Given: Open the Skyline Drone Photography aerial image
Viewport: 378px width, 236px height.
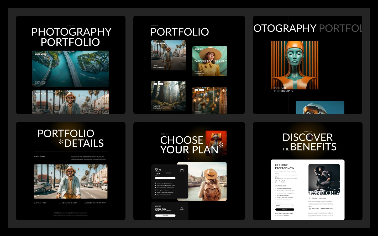Looking at the screenshot, I should click(71, 69).
